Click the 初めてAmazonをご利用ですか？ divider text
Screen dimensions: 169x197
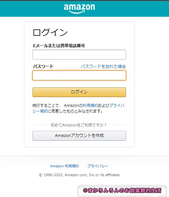tap(79, 125)
